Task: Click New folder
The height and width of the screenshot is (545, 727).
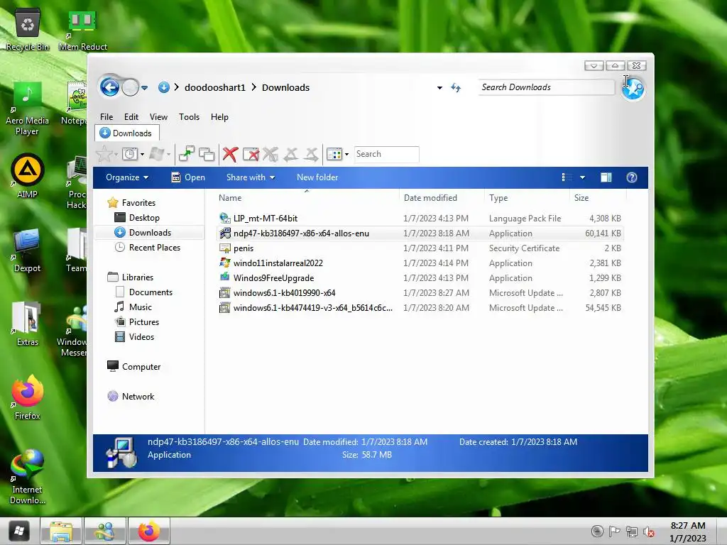Action: tap(317, 177)
